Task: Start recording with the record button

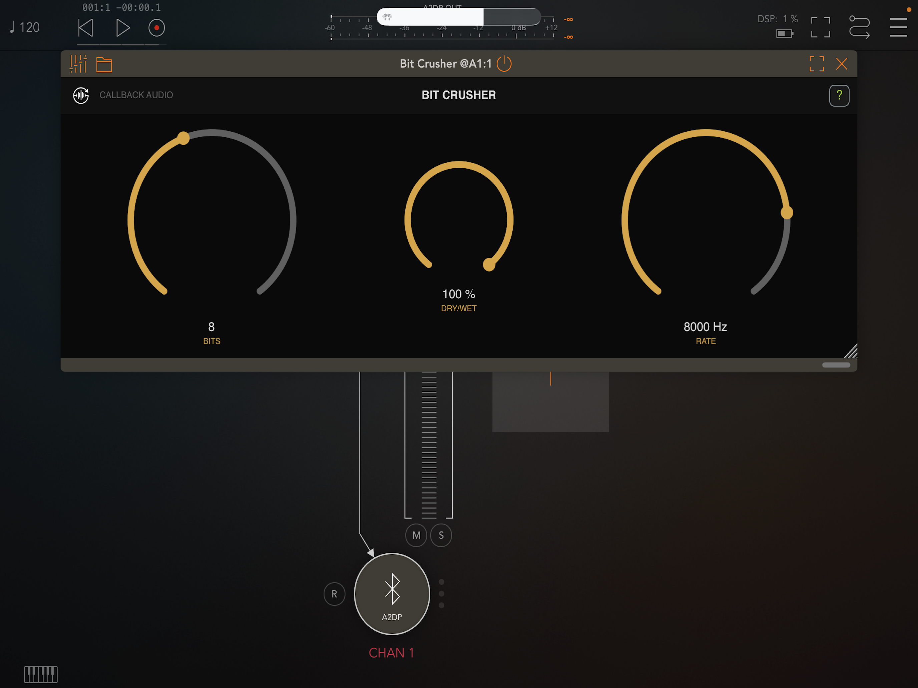Action: click(156, 28)
